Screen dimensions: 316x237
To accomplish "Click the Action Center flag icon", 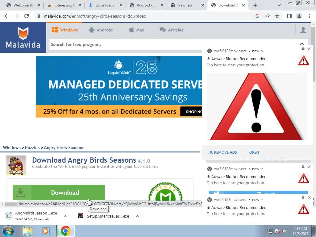I will tap(277, 231).
